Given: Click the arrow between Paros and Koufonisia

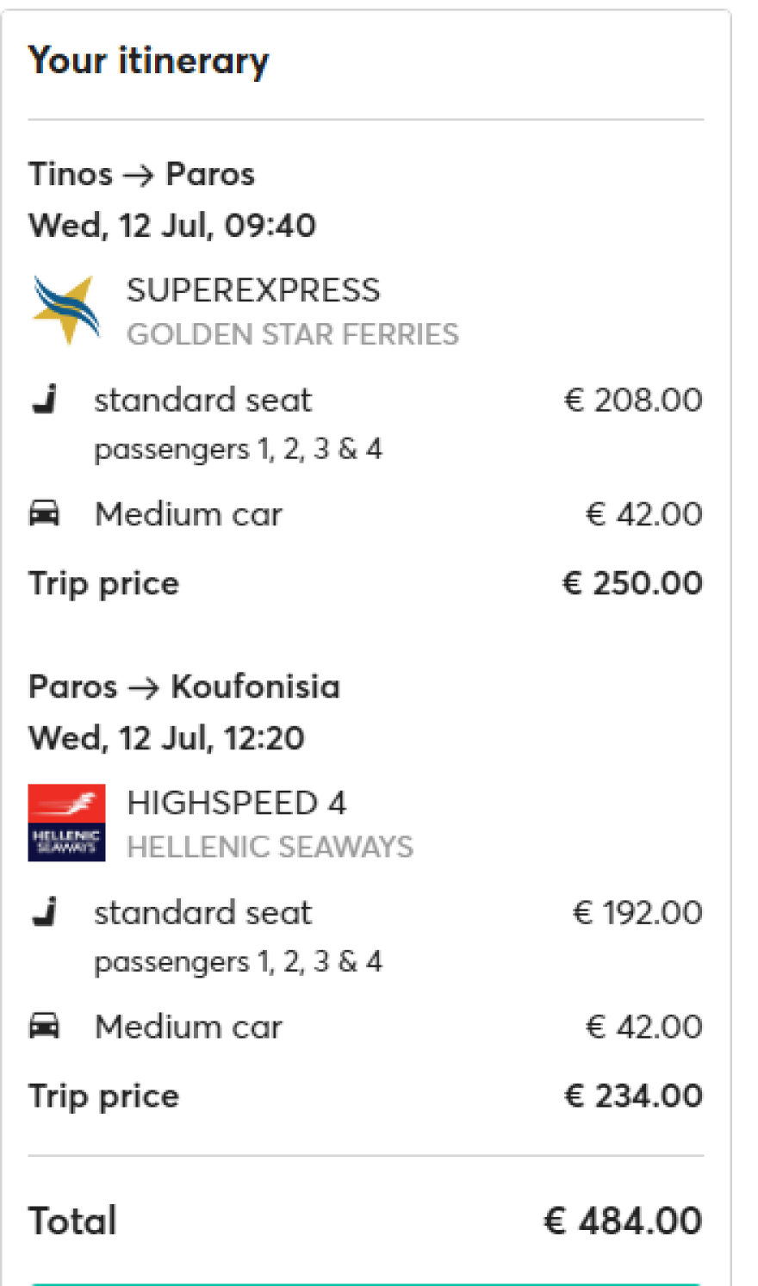Looking at the screenshot, I should point(144,687).
